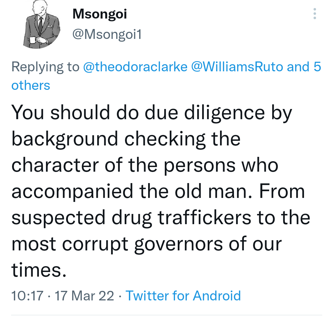Click the "others" link on second line
The image size is (333, 318).
coord(31,85)
